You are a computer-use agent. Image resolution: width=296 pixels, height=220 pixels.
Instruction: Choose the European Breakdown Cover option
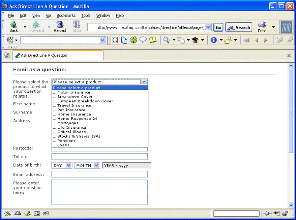point(100,101)
